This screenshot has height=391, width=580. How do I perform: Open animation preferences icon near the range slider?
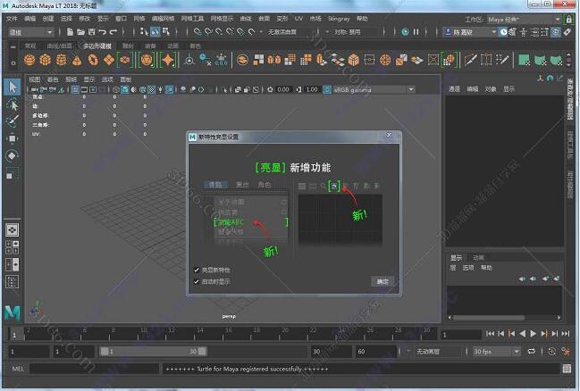pyautogui.click(x=565, y=352)
